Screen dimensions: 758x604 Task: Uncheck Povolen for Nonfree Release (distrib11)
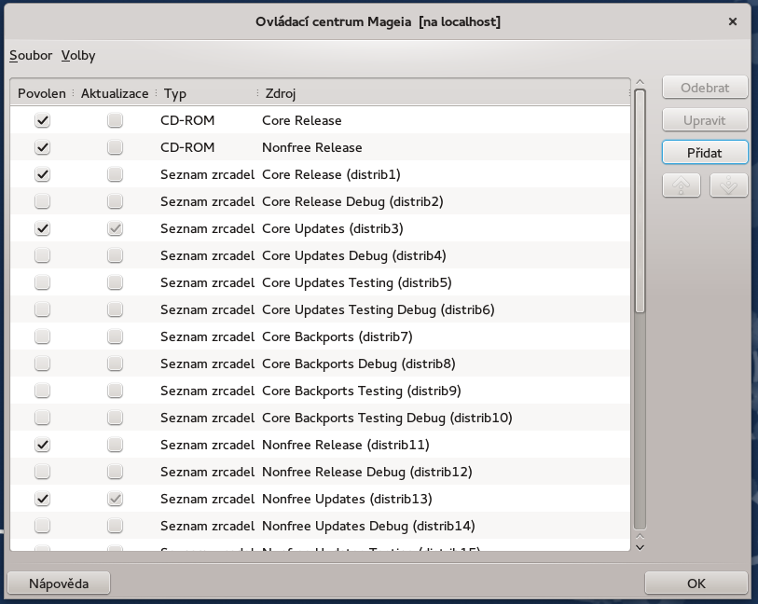43,445
